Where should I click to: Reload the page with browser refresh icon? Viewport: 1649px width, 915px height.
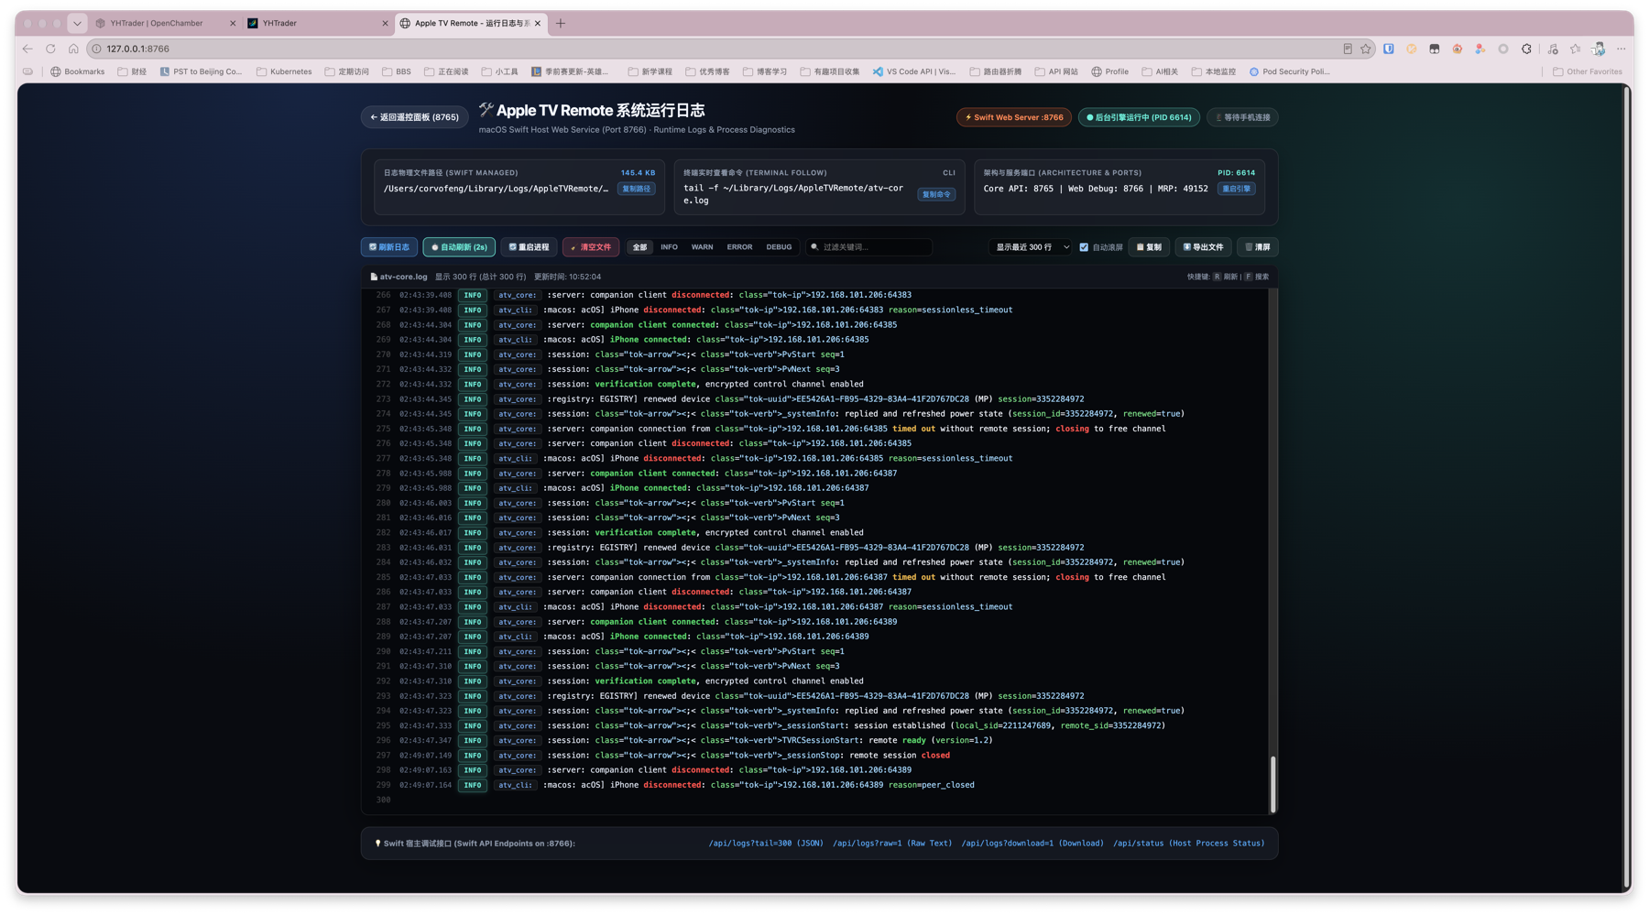pos(50,49)
